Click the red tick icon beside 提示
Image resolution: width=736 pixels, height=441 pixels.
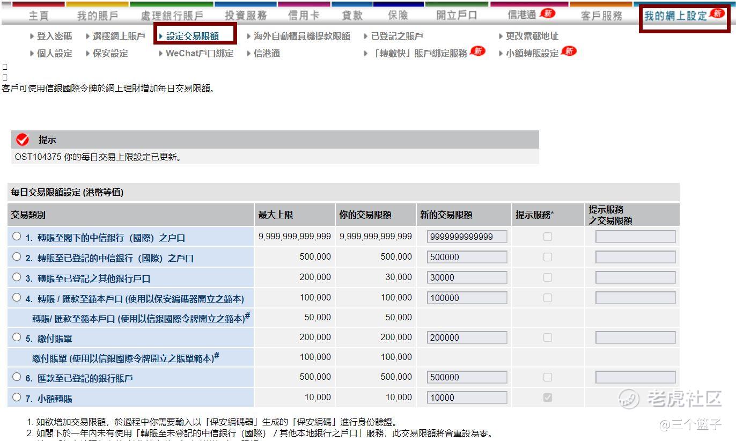pyautogui.click(x=23, y=139)
